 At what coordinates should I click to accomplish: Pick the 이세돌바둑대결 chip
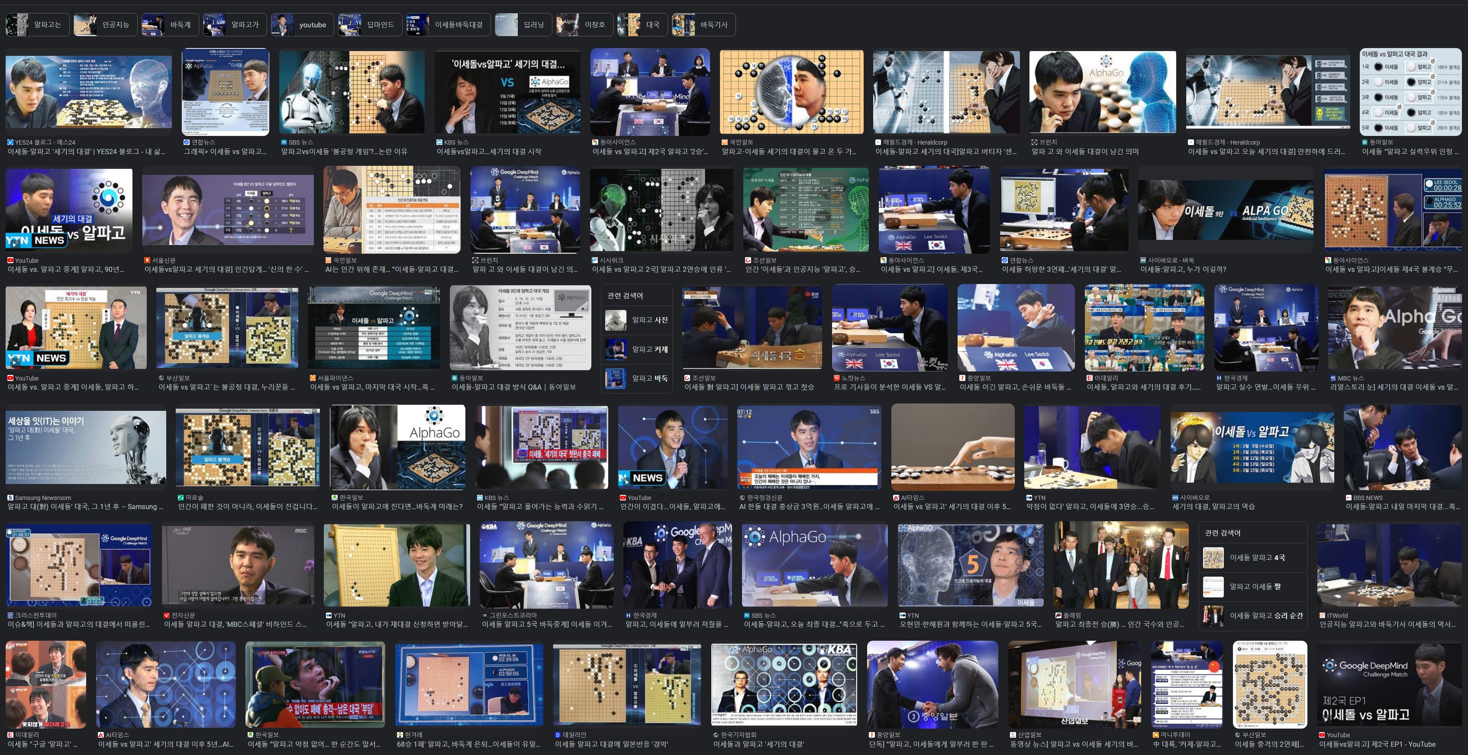tap(448, 25)
